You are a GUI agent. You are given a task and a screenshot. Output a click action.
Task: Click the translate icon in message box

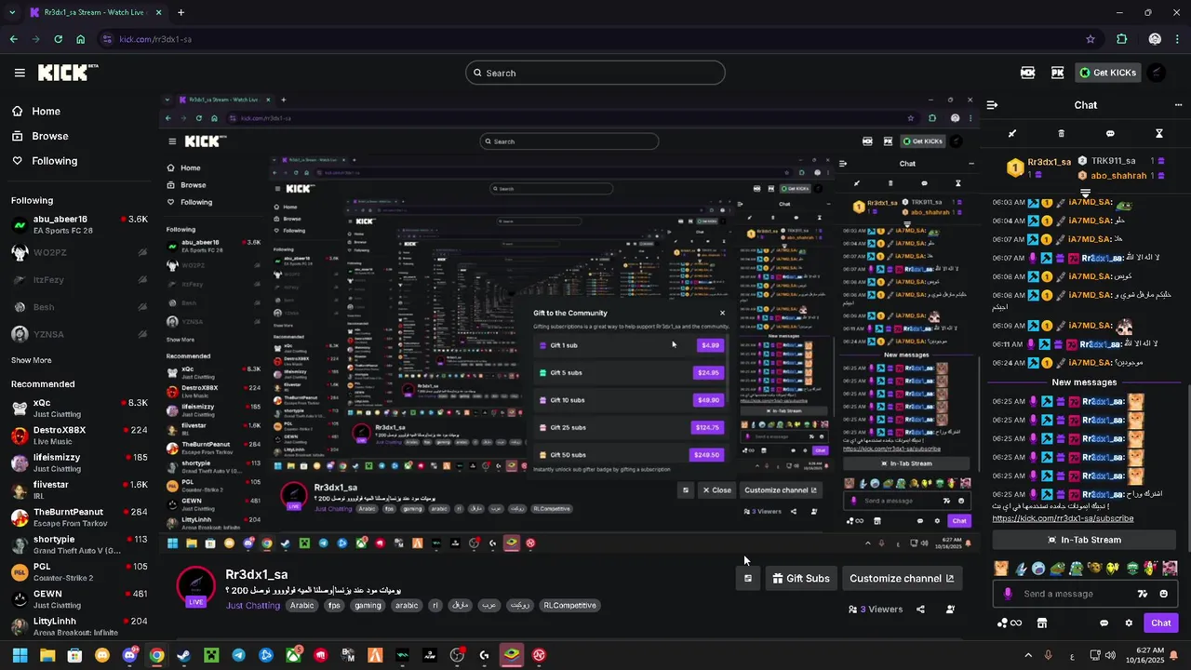tap(1143, 594)
